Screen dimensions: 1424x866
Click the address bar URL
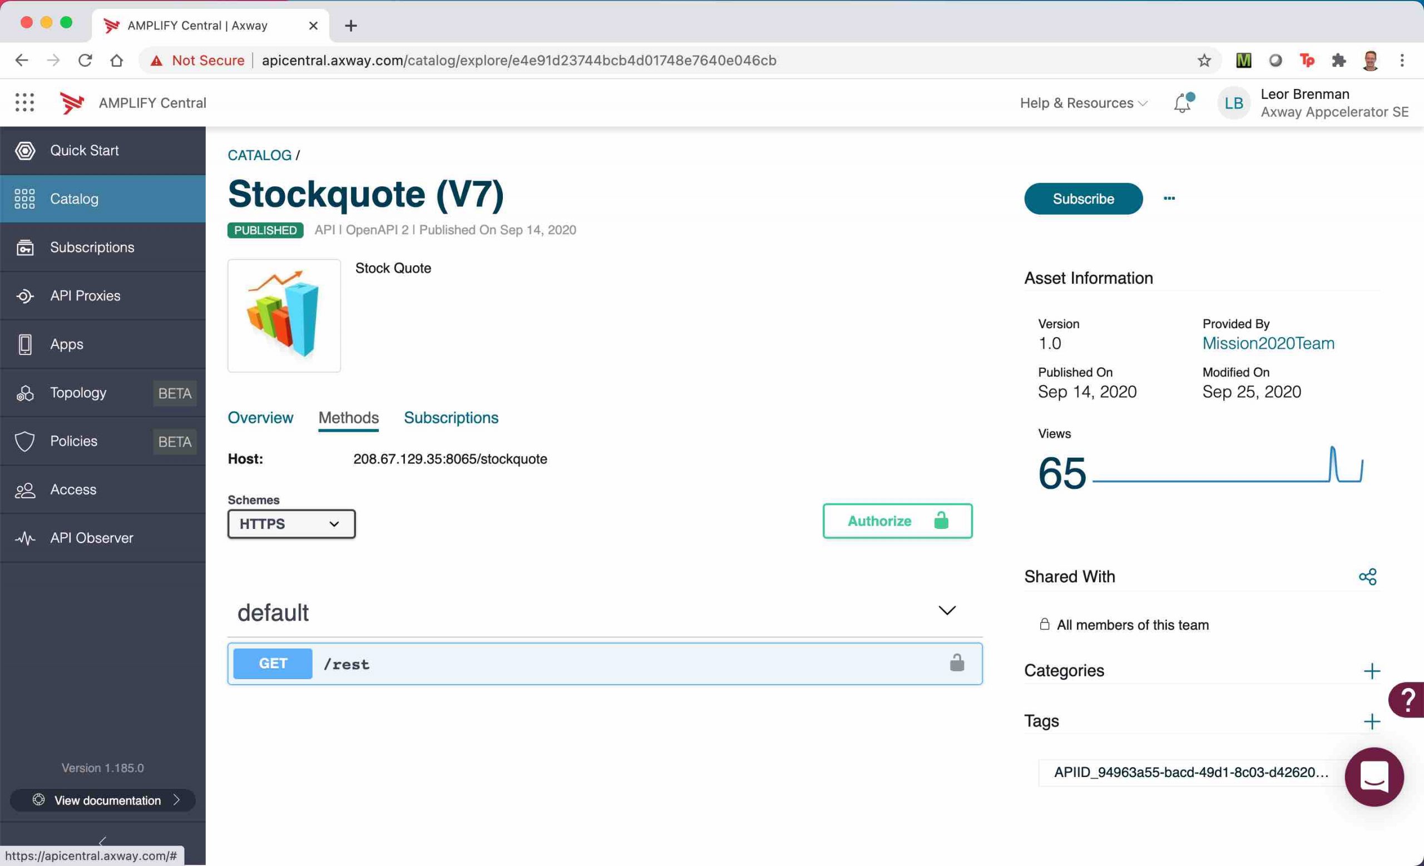518,60
